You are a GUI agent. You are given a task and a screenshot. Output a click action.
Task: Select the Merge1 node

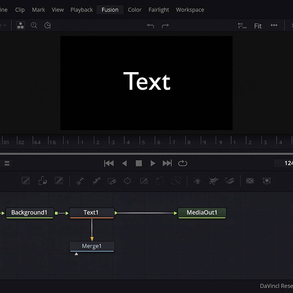point(92,246)
